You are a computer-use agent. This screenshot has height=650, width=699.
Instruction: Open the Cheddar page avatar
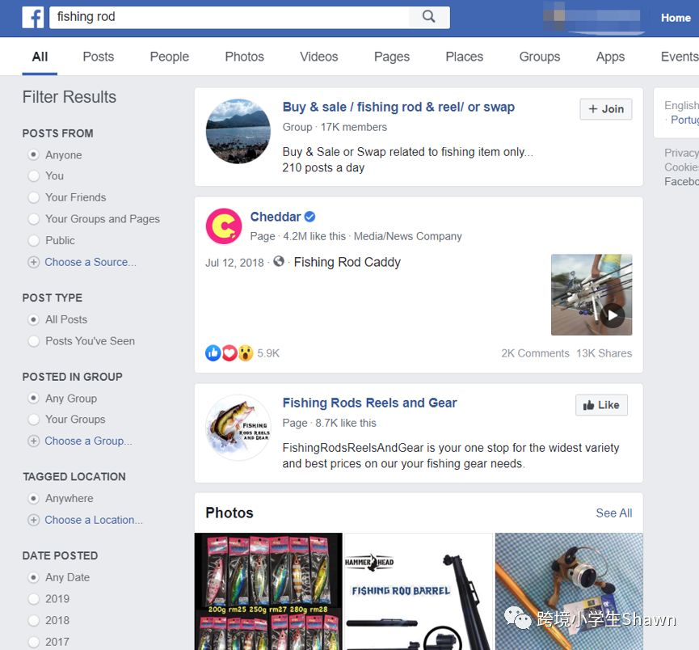point(224,226)
